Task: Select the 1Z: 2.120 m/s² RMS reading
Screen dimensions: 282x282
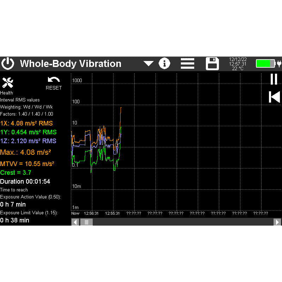Action: point(28,141)
